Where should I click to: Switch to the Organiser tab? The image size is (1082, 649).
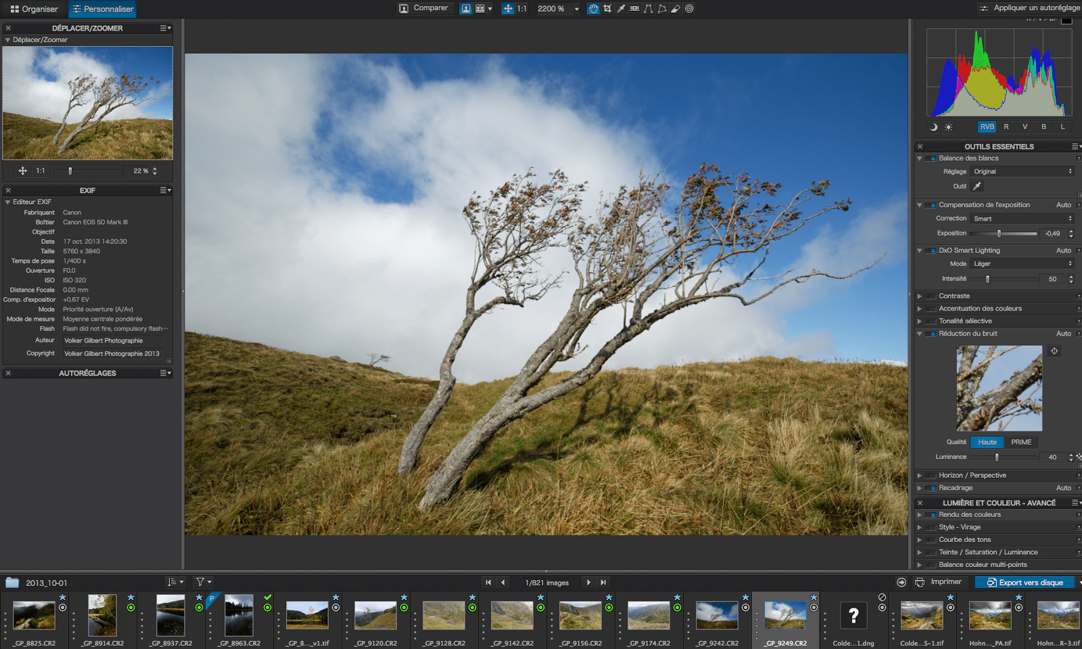pos(34,9)
